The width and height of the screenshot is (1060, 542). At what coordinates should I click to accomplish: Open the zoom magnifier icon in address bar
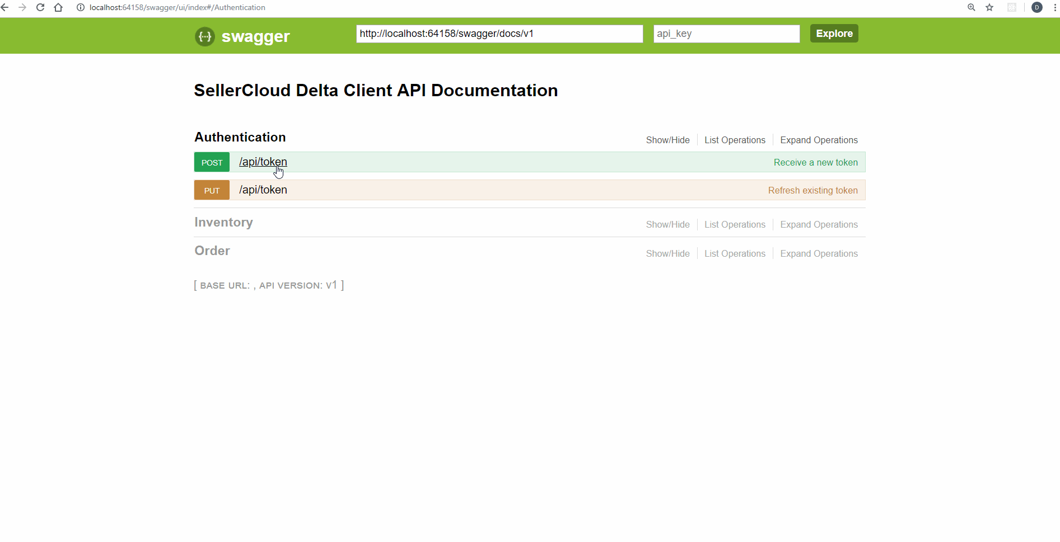(x=972, y=7)
